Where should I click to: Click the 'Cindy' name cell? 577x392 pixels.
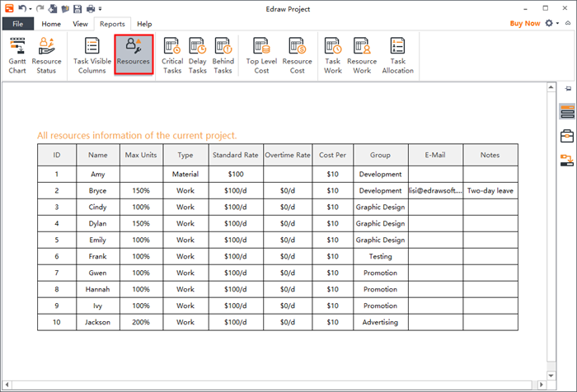[x=98, y=207]
